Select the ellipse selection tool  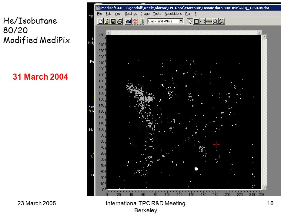coord(203,21)
